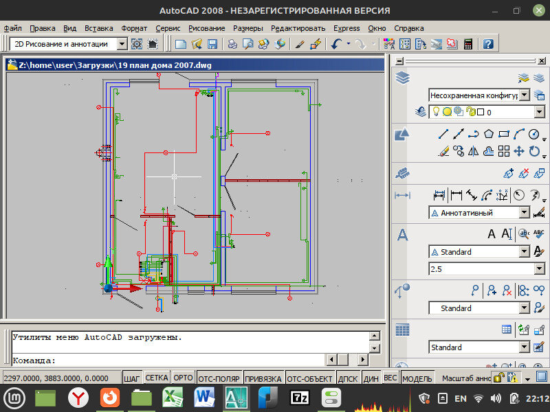Select the Aligned dimension tool

[x=472, y=195]
